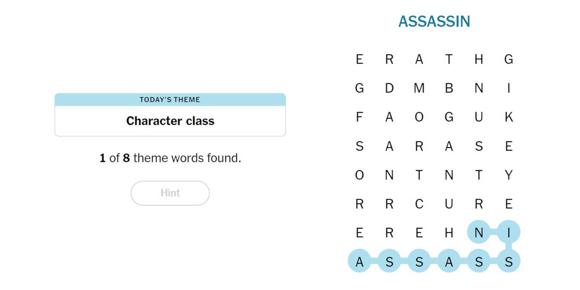This screenshot has width=580, height=290.
Task: Select the letter B tile in the grid
Action: [x=449, y=89]
